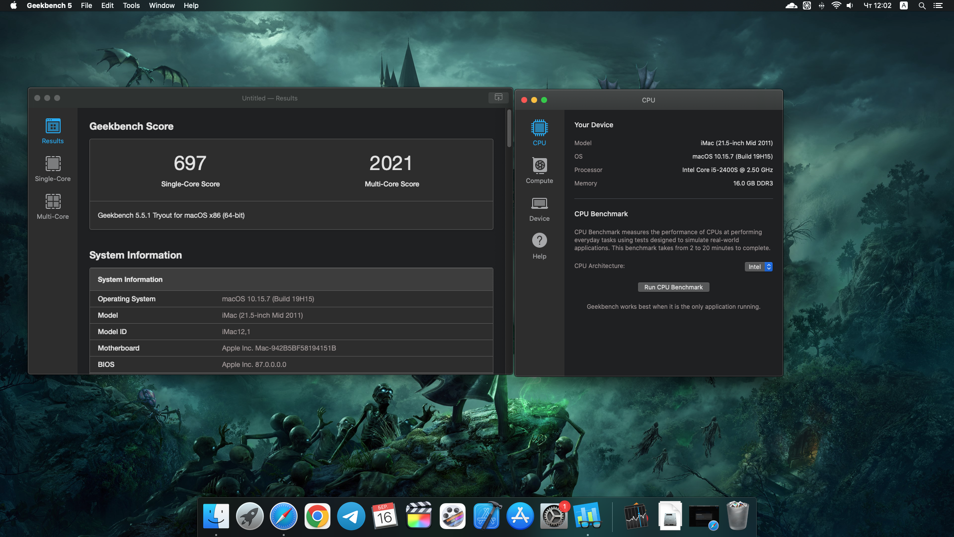Open the CPU Architecture Intel dropdown
The height and width of the screenshot is (537, 954).
pyautogui.click(x=758, y=267)
